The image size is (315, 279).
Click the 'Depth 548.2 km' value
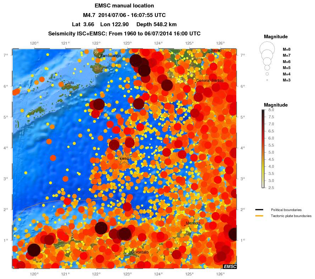point(156,24)
